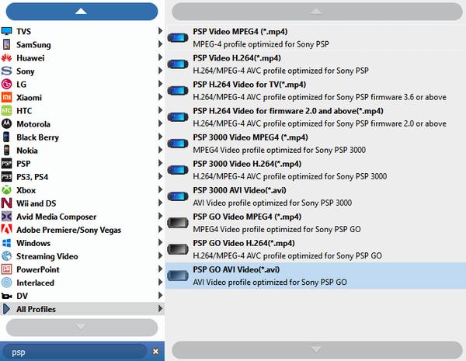466x361 pixels.
Task: Click the Xbox logo icon
Action: point(6,190)
